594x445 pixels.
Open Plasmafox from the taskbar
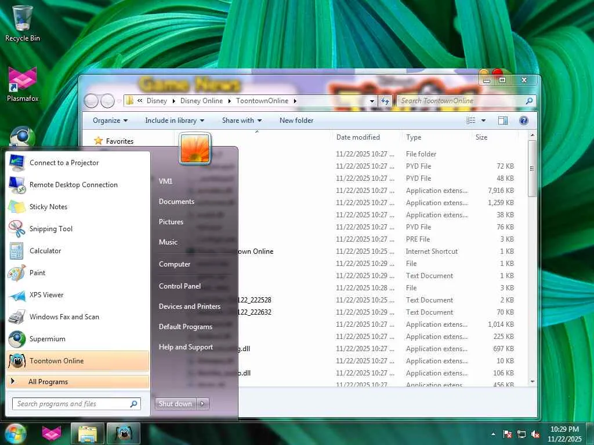point(52,433)
